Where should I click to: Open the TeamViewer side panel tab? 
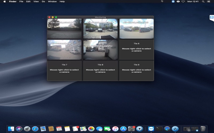[x=212, y=18]
